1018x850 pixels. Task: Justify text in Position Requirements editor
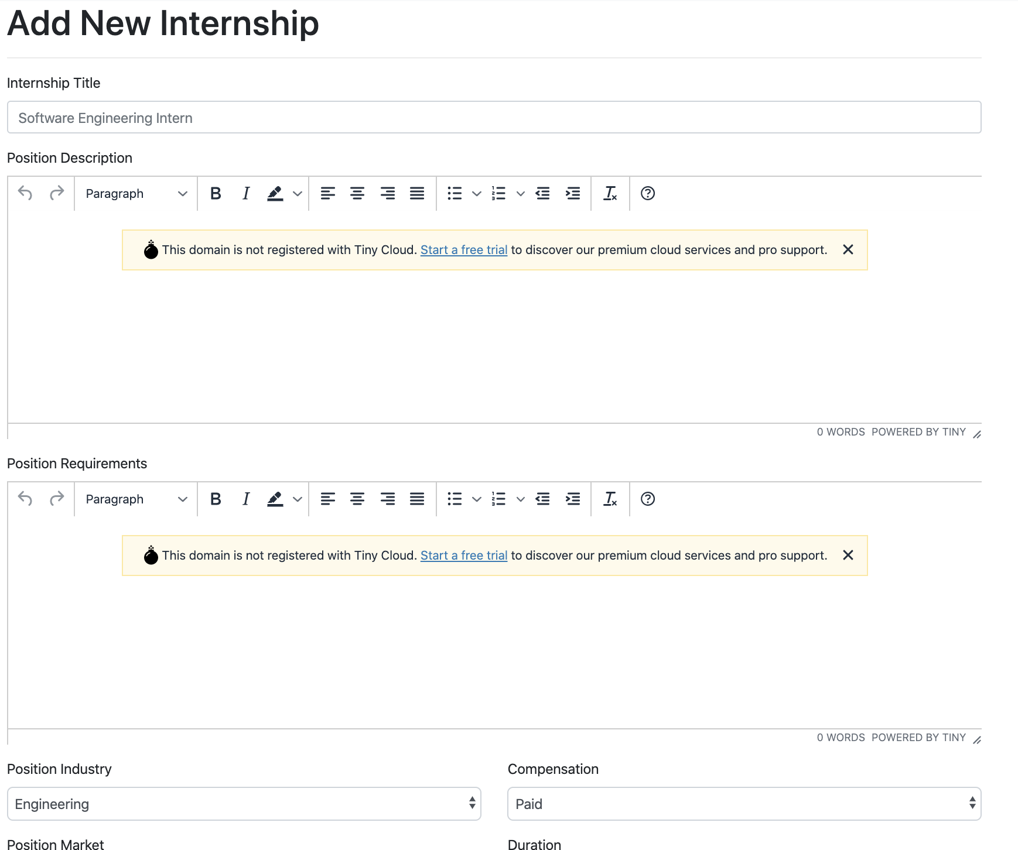[417, 499]
